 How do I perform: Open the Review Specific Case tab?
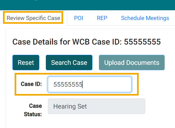pos(33,18)
